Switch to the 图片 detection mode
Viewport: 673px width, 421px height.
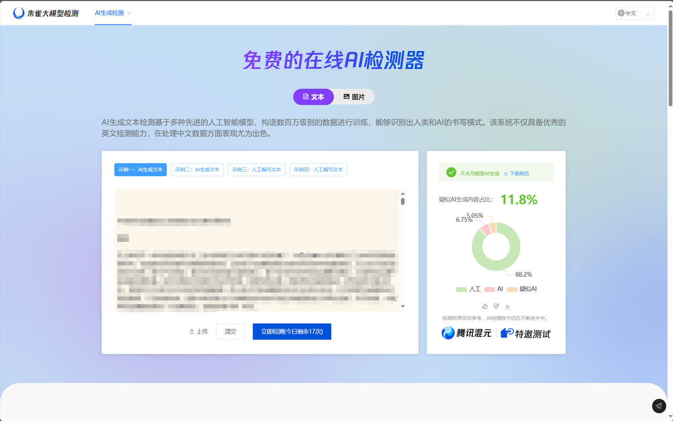[x=354, y=97]
